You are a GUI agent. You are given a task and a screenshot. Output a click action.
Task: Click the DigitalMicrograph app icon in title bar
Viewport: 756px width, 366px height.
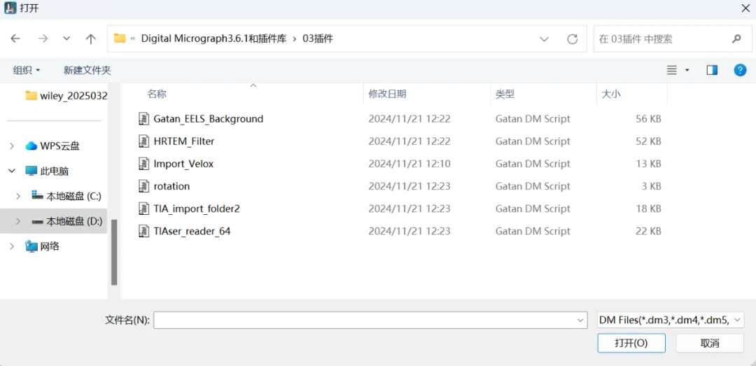(x=9, y=7)
